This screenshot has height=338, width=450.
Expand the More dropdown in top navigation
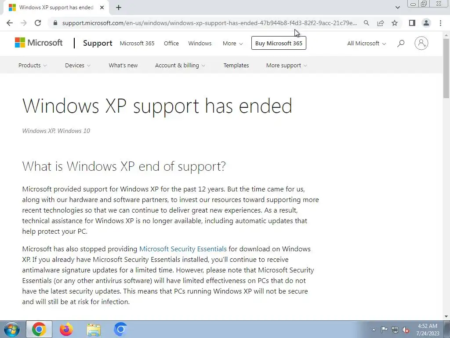point(232,44)
